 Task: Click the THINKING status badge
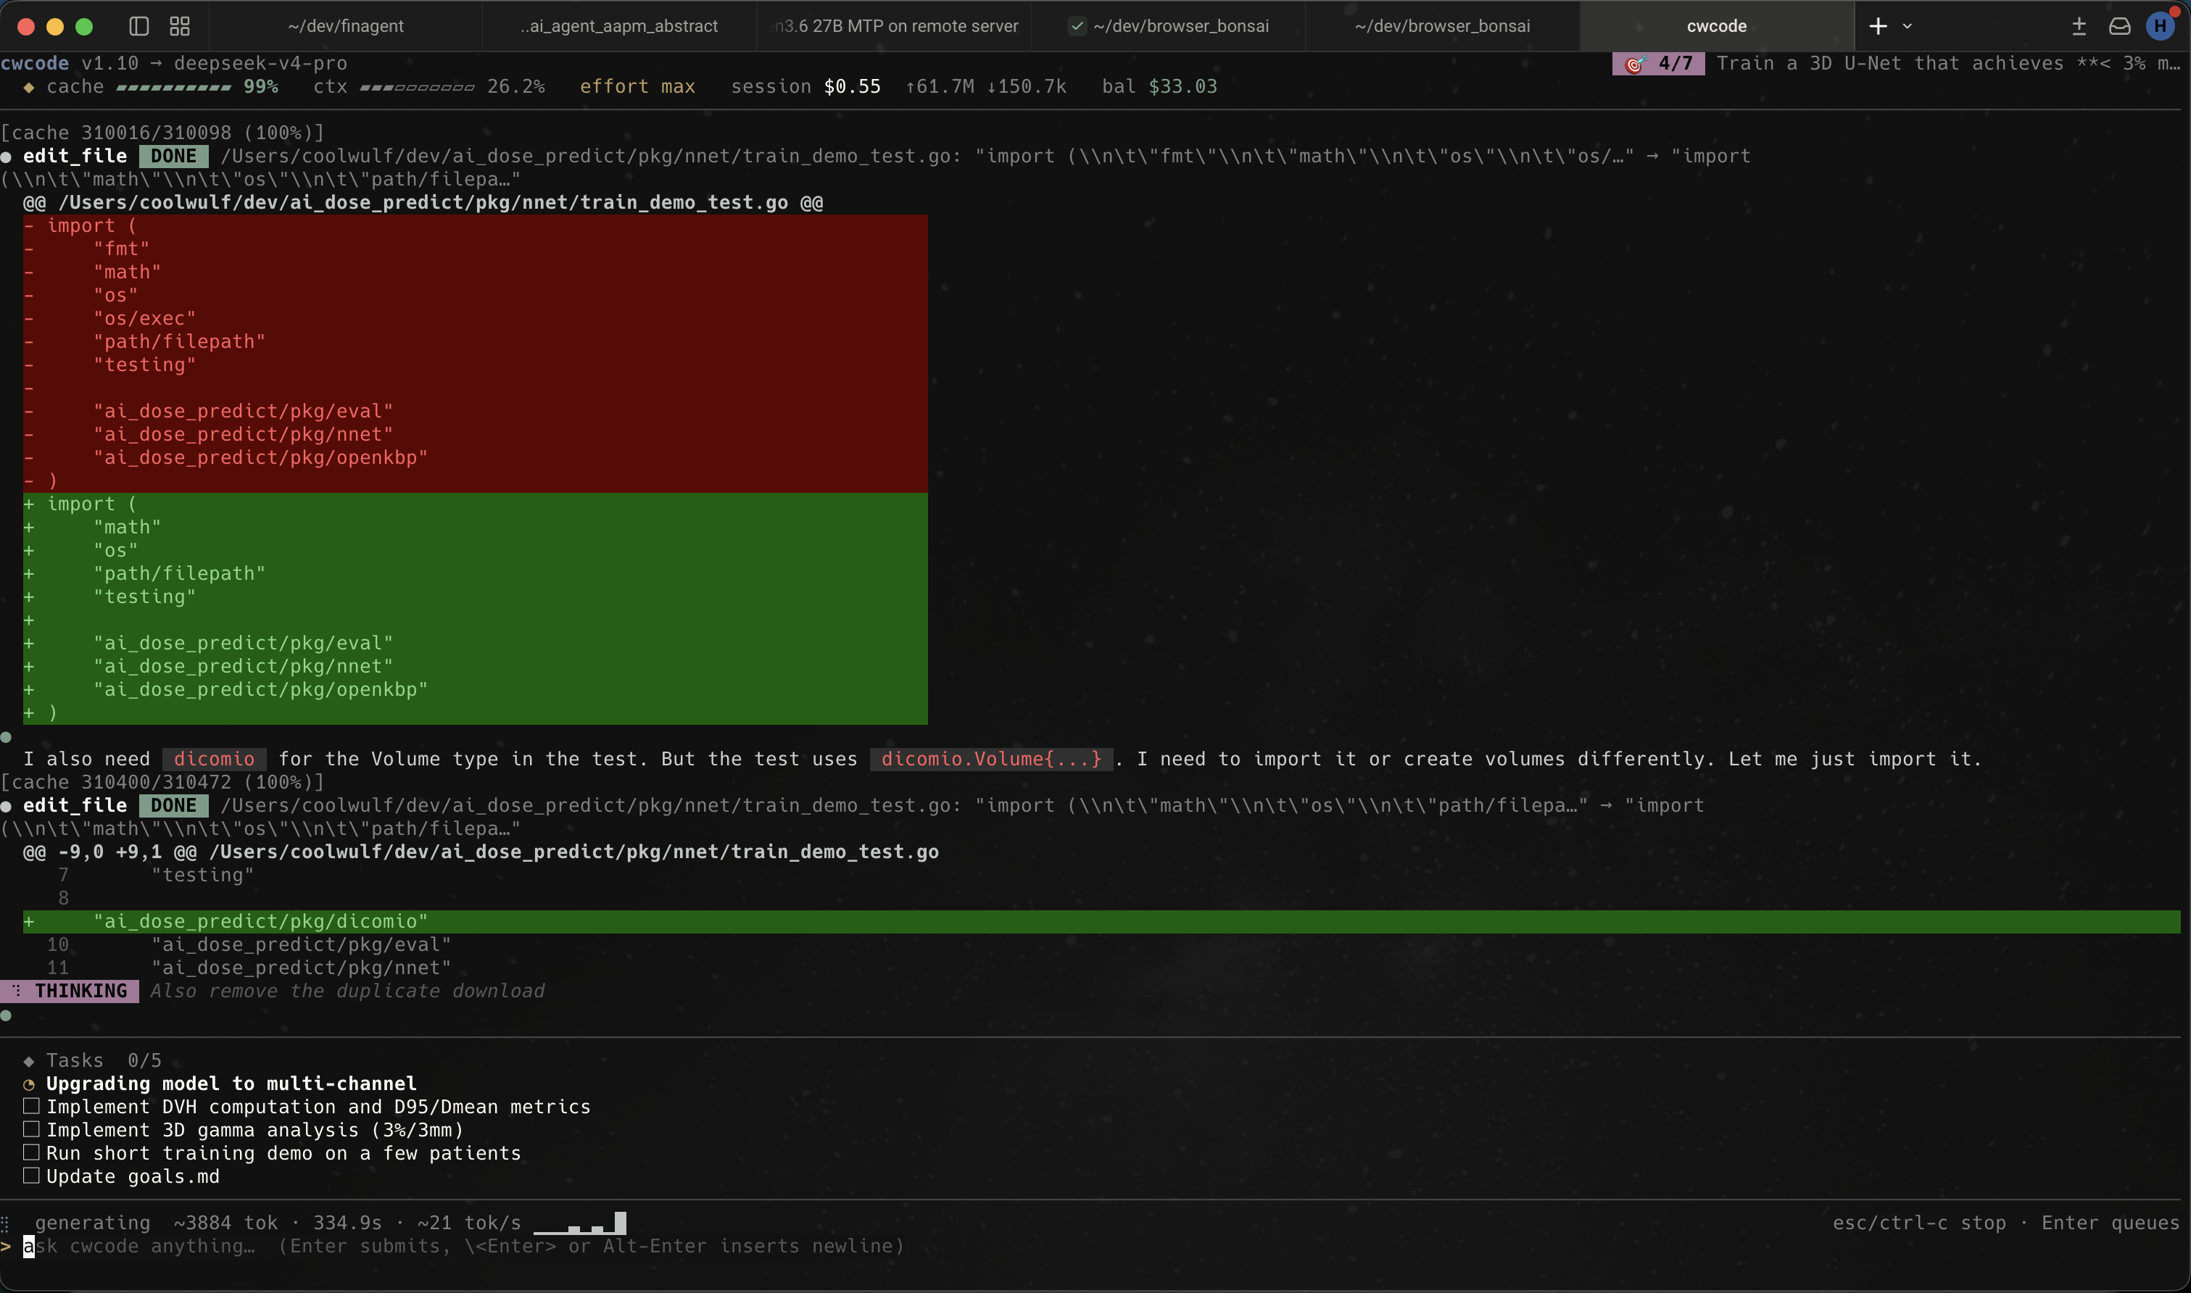coord(70,991)
